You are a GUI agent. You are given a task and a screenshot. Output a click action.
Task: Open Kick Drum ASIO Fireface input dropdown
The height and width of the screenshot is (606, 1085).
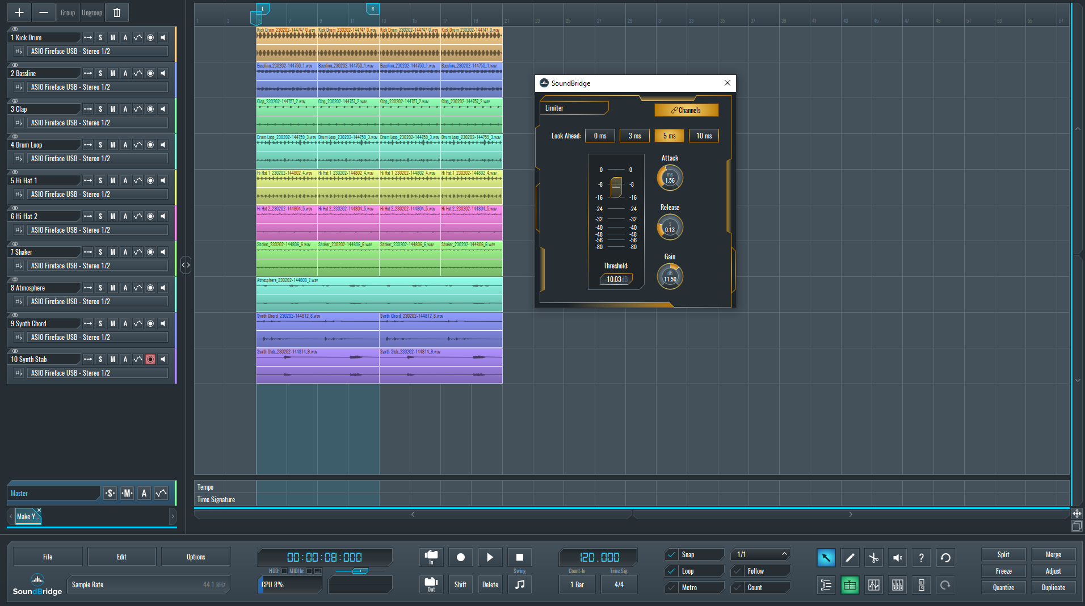(98, 51)
